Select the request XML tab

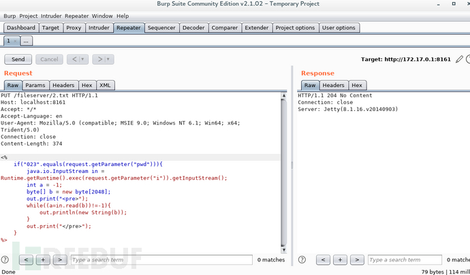pos(105,85)
